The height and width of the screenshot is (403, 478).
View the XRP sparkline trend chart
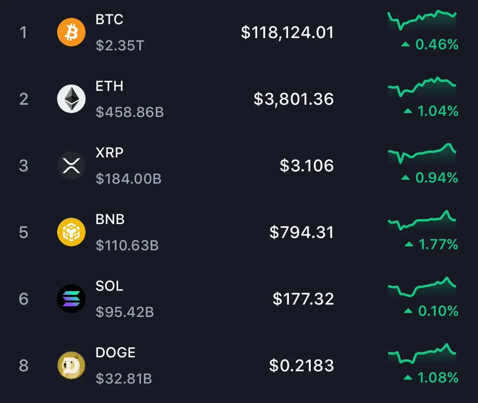point(422,154)
